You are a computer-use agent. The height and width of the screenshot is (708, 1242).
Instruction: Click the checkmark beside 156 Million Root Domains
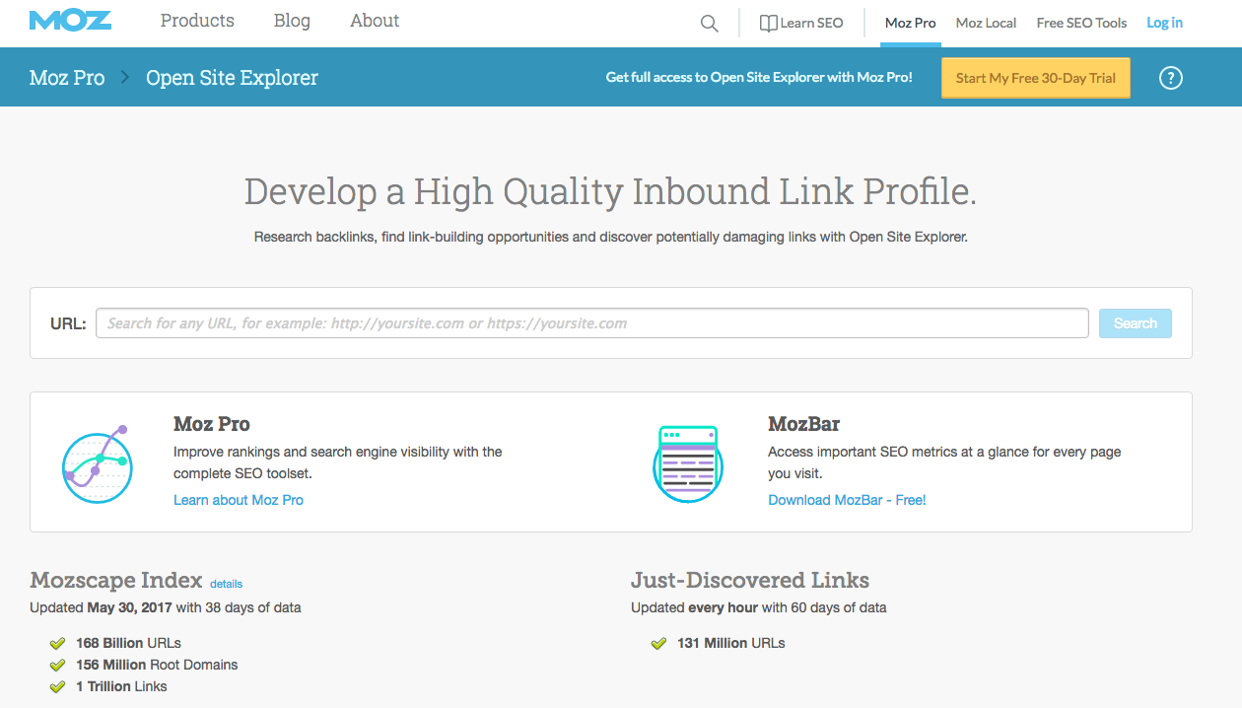[x=57, y=665]
